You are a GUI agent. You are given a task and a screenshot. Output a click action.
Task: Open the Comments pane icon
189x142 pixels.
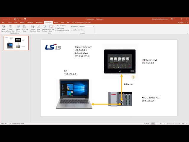point(186,22)
